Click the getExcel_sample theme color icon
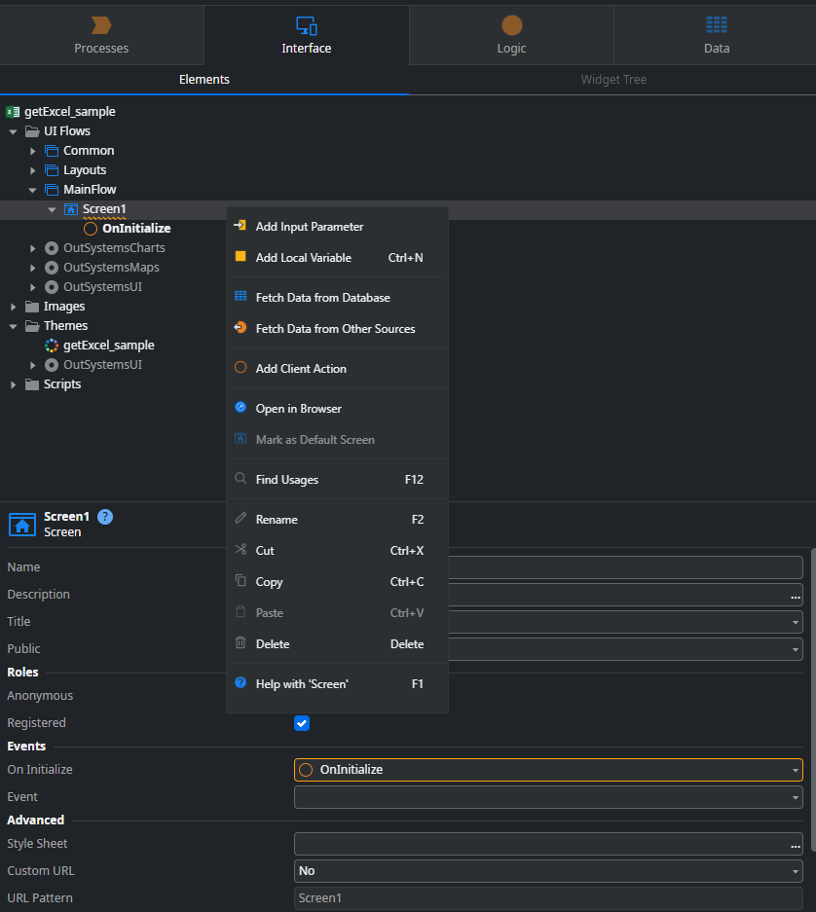The image size is (816, 912). click(x=52, y=346)
